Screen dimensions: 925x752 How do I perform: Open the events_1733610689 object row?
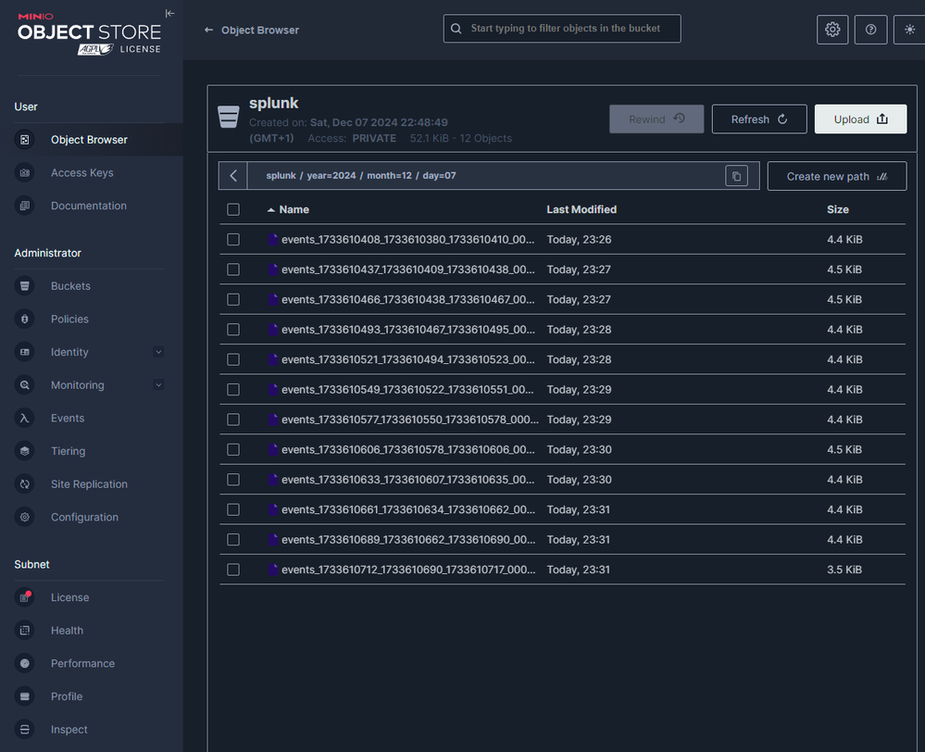point(562,540)
